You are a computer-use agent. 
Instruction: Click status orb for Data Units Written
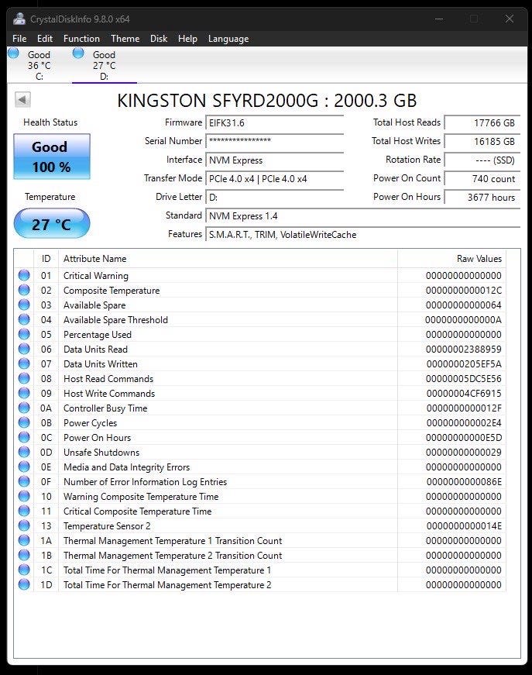point(24,363)
